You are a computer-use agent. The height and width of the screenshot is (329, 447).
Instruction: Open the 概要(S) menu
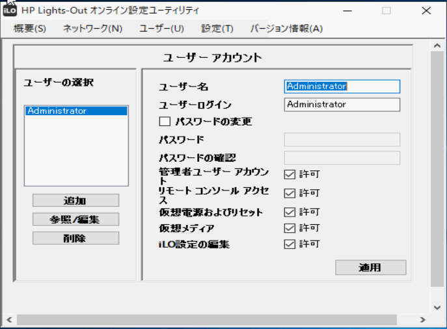coord(30,29)
